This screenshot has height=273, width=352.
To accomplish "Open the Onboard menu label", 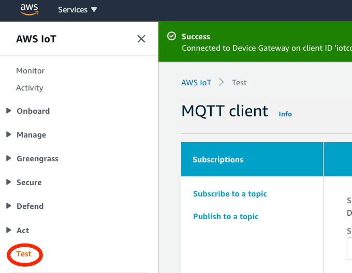I will (x=33, y=111).
